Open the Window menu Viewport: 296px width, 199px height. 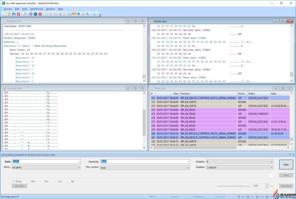point(50,9)
